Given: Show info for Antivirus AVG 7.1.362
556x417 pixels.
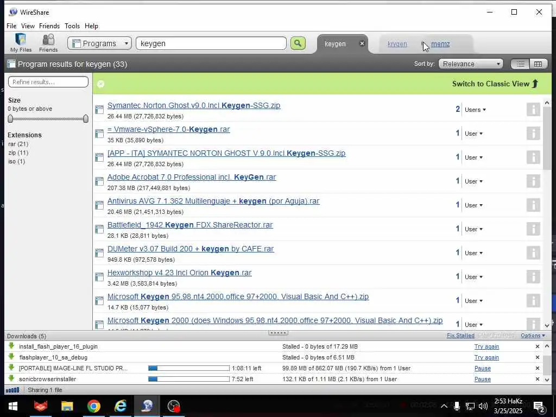Looking at the screenshot, I should click(x=533, y=205).
